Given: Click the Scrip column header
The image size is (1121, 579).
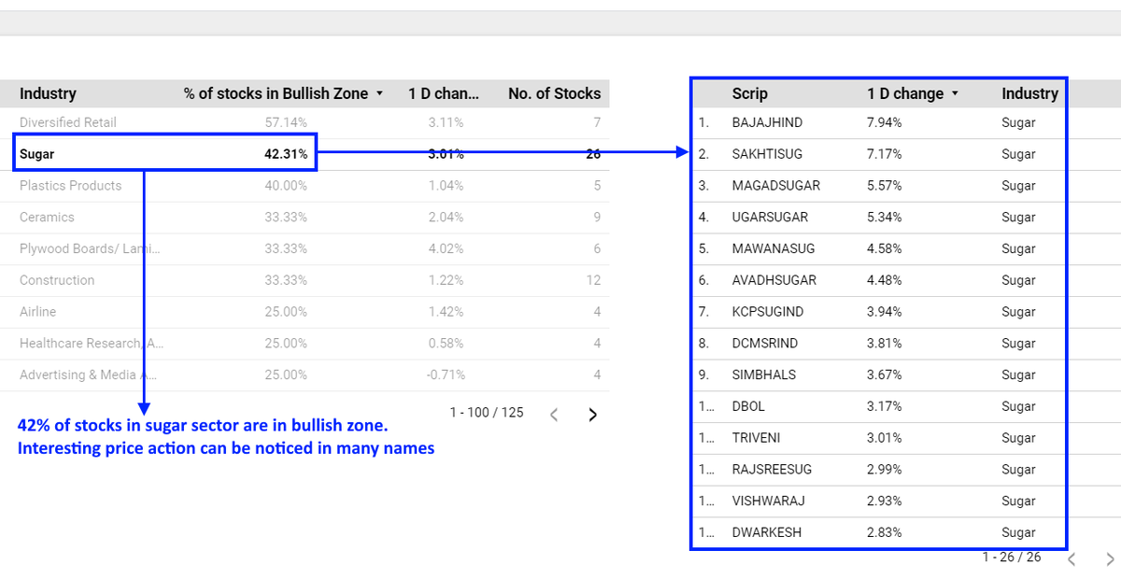Looking at the screenshot, I should [750, 93].
